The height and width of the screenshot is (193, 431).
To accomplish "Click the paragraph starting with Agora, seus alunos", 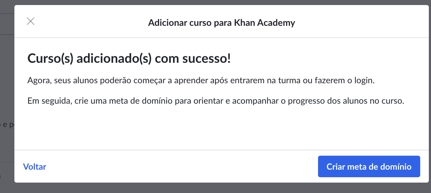I will (201, 81).
